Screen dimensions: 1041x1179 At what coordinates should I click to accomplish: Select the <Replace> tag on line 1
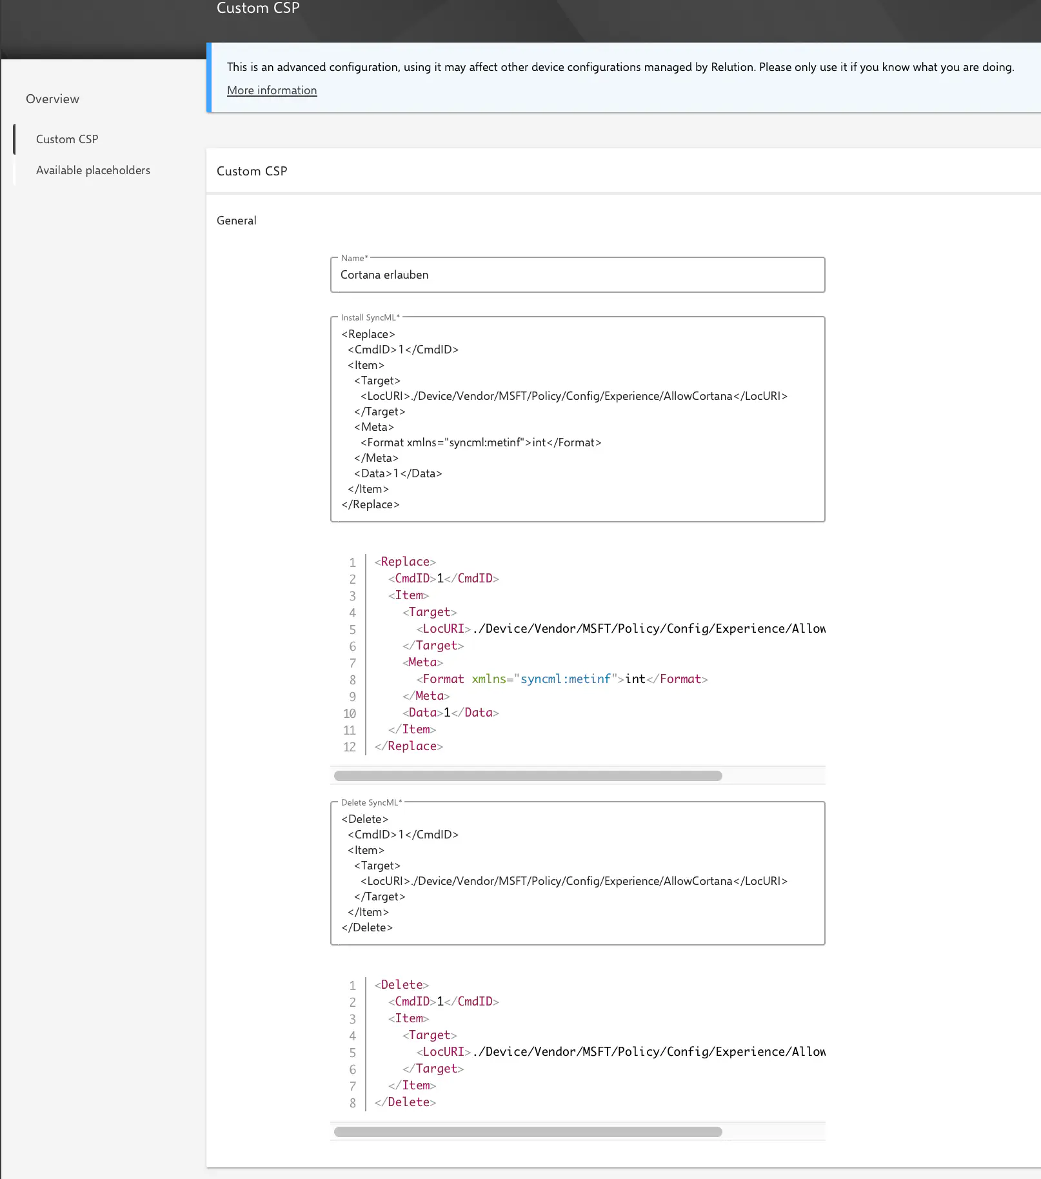[404, 561]
